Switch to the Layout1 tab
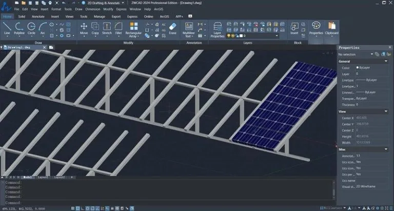394x211 pixels. tap(44, 177)
